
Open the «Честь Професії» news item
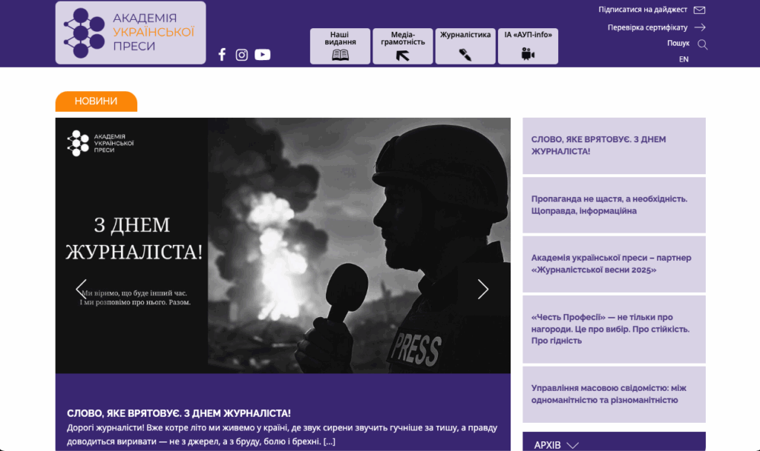pyautogui.click(x=614, y=330)
